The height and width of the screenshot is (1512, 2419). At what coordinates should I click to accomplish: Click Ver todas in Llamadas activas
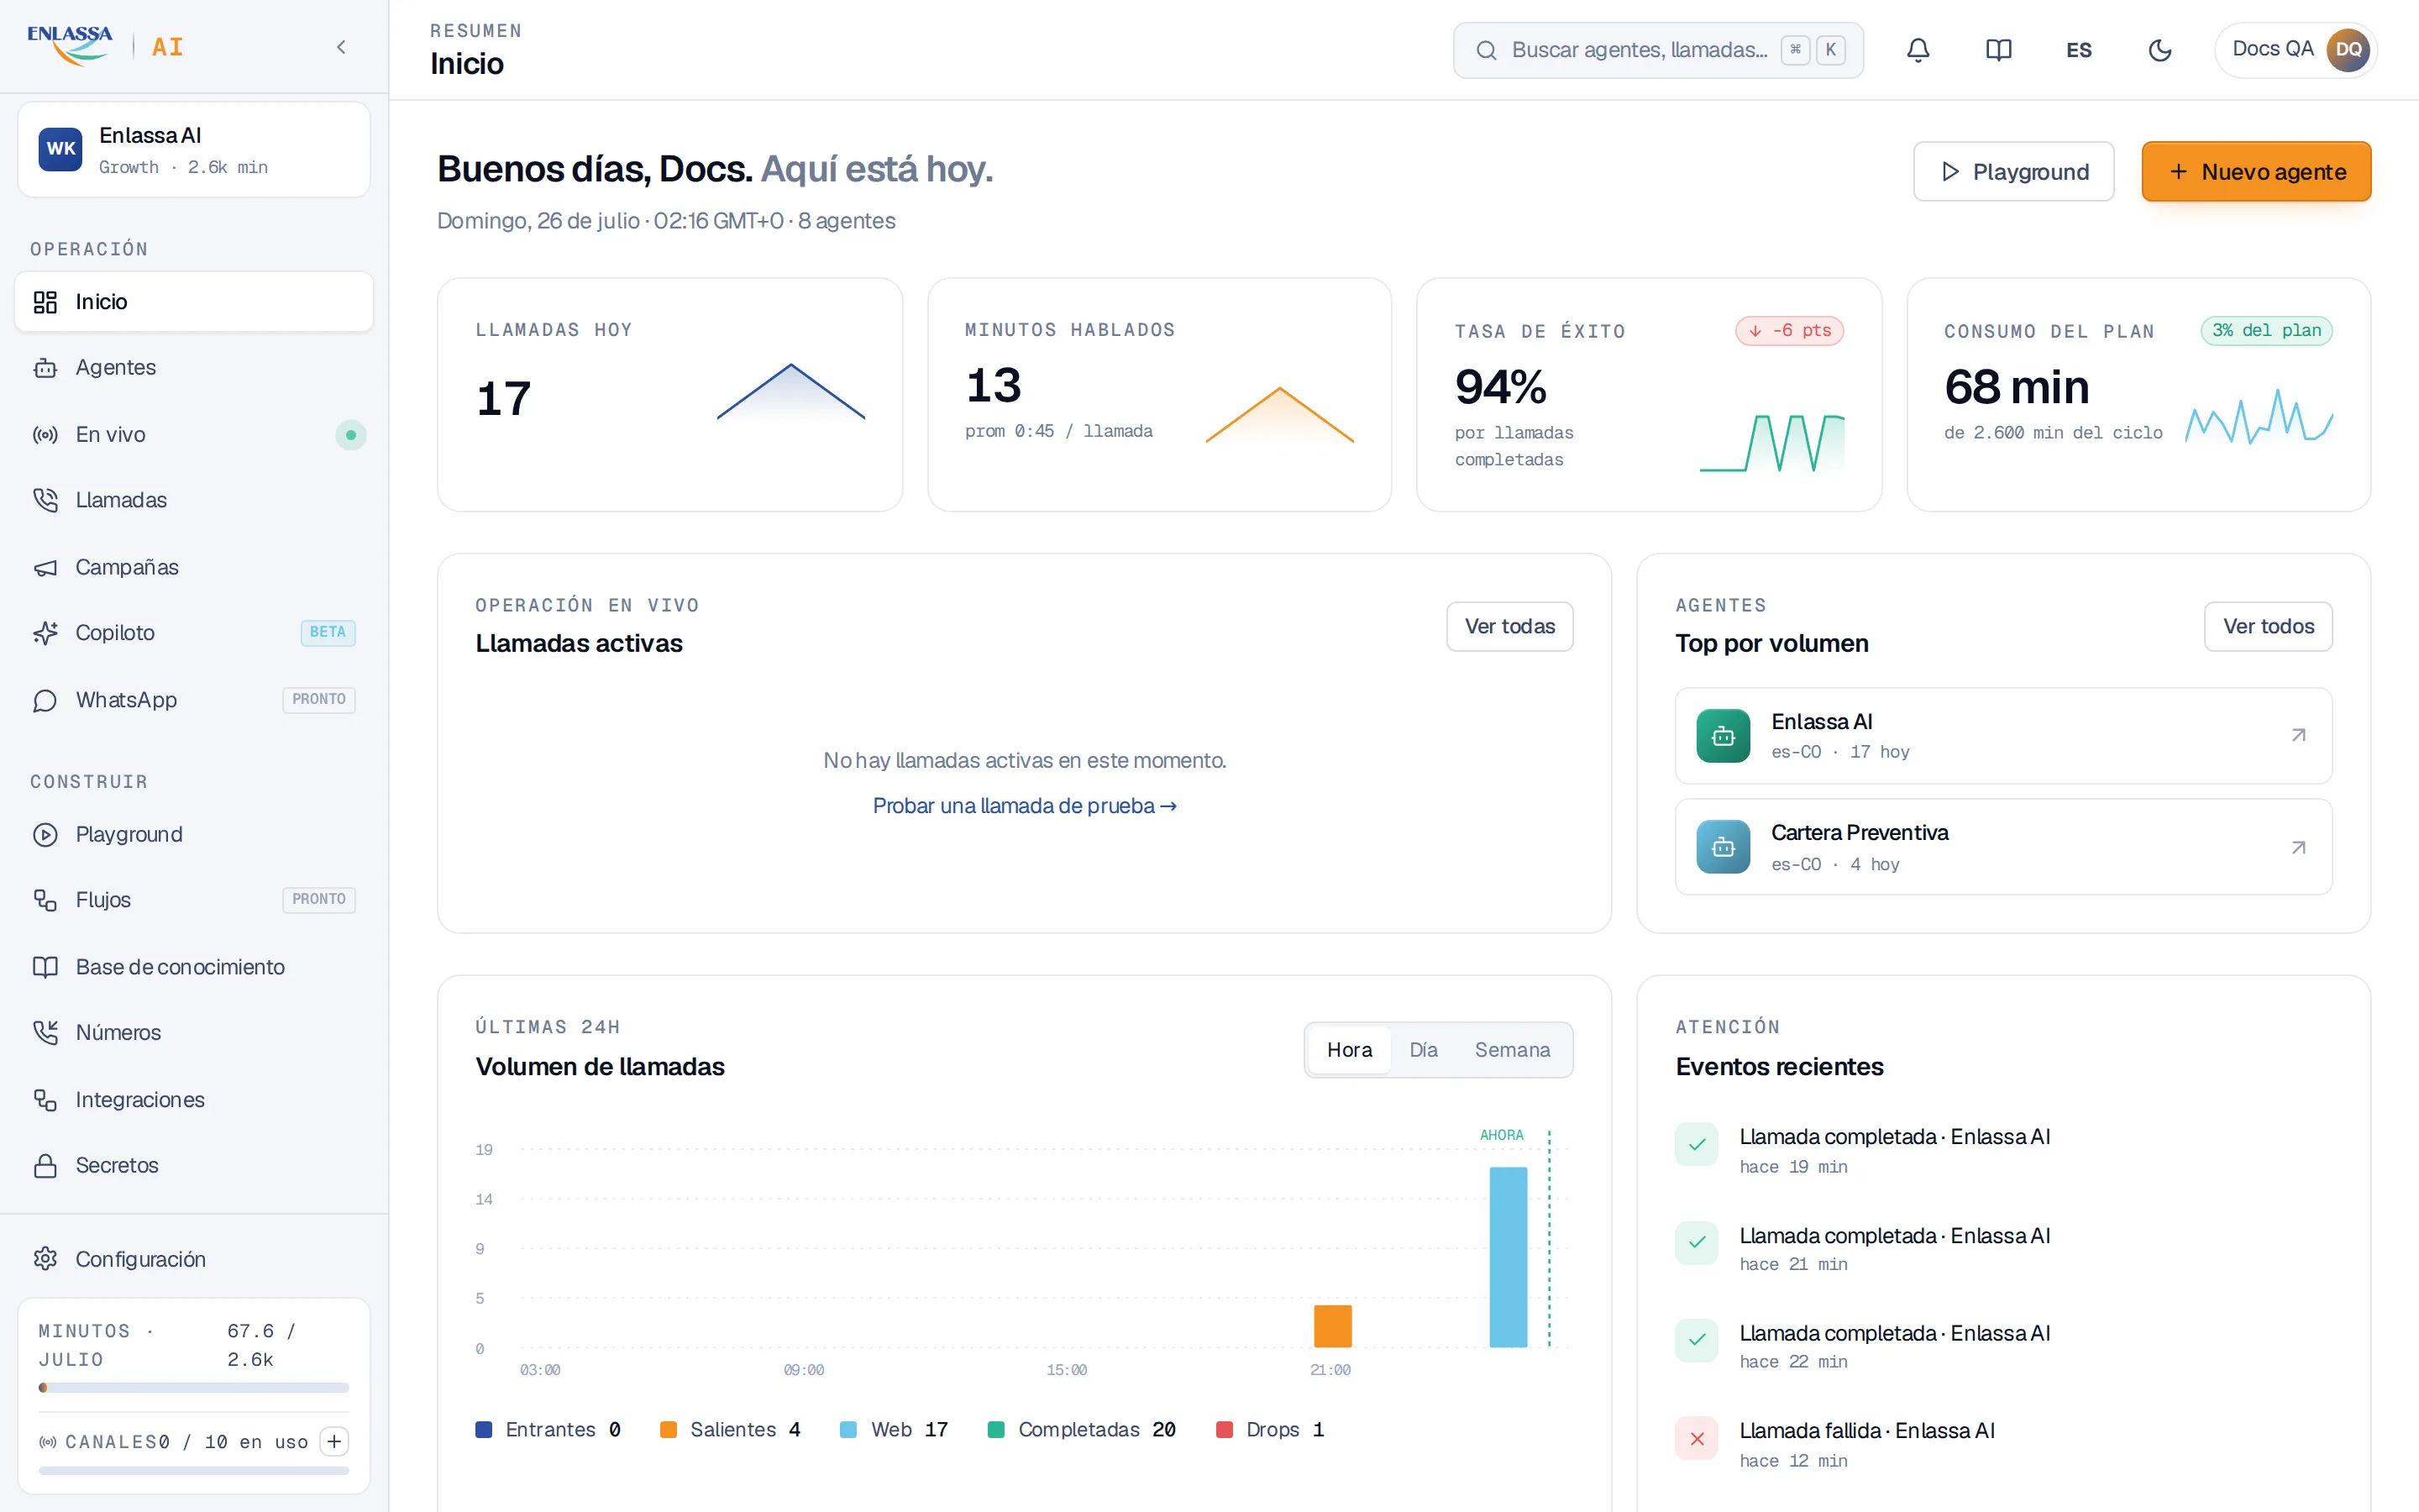[1509, 627]
